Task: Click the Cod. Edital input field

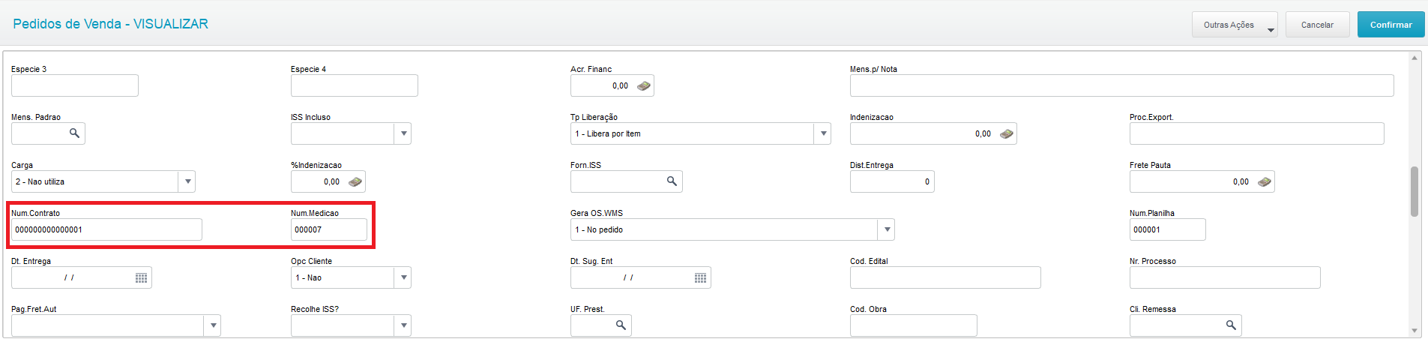Action: pyautogui.click(x=945, y=277)
